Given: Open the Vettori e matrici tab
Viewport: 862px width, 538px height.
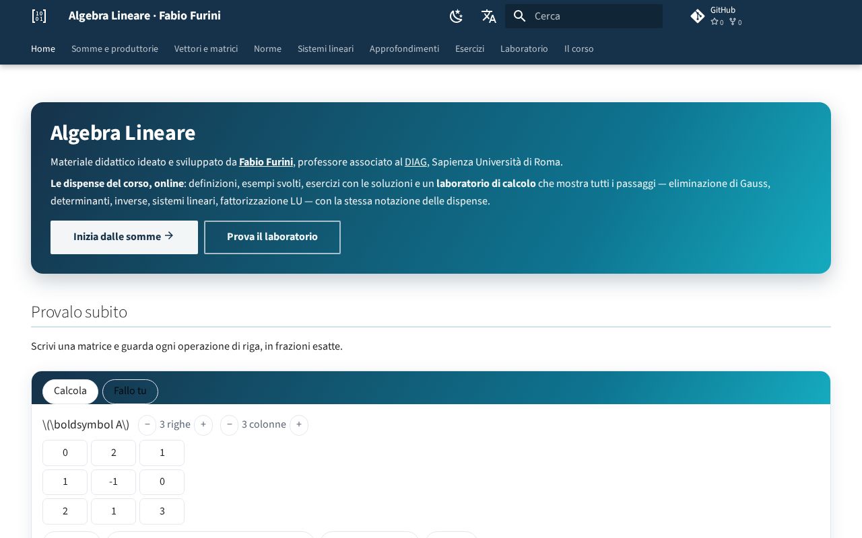Looking at the screenshot, I should pyautogui.click(x=206, y=49).
